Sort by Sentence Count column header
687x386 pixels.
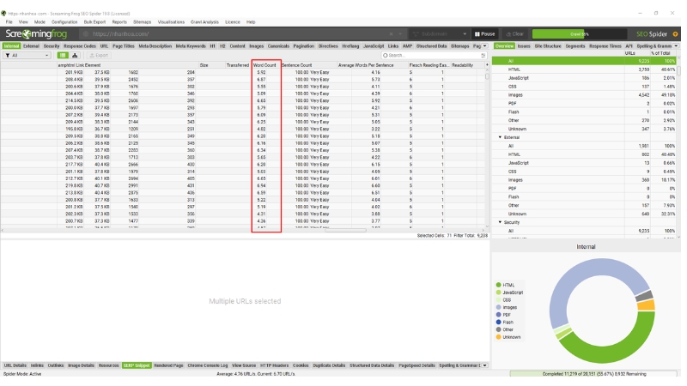point(296,65)
